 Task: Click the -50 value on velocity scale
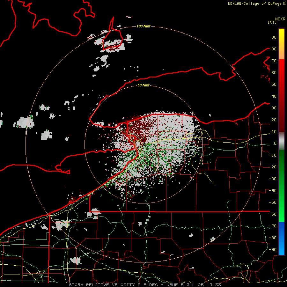273,202
